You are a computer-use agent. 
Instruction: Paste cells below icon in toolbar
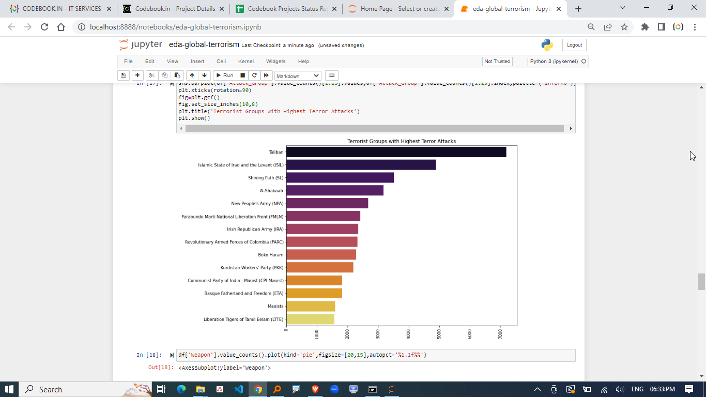coord(177,75)
